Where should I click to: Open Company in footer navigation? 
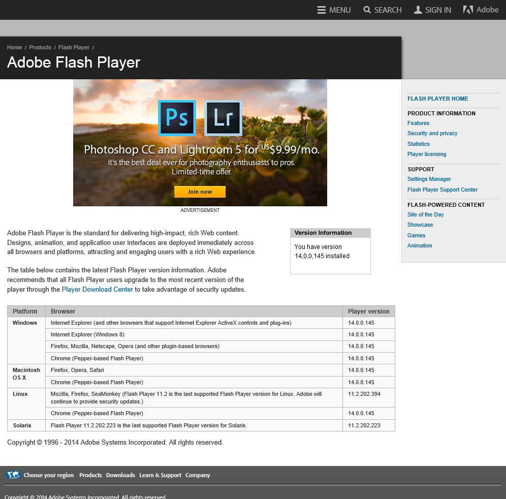[198, 475]
